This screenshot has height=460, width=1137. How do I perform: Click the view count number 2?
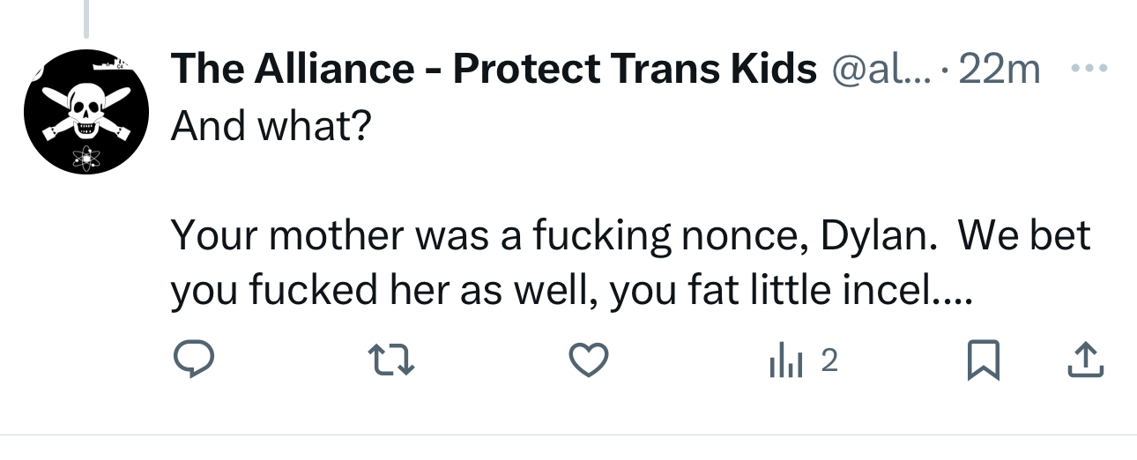click(829, 360)
